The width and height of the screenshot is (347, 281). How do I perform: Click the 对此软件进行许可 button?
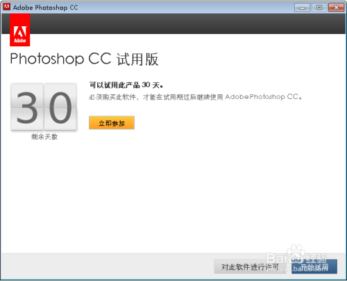(x=250, y=266)
